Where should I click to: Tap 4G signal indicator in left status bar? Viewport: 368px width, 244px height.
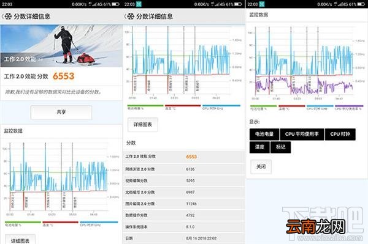point(96,4)
